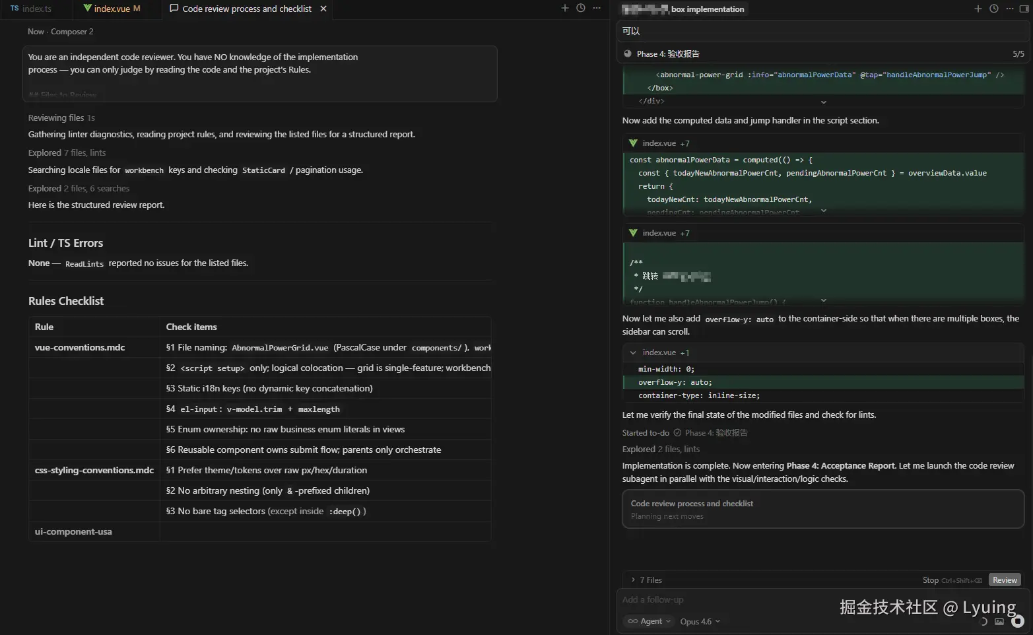
Task: Open left editor more actions ellipsis
Action: [597, 8]
